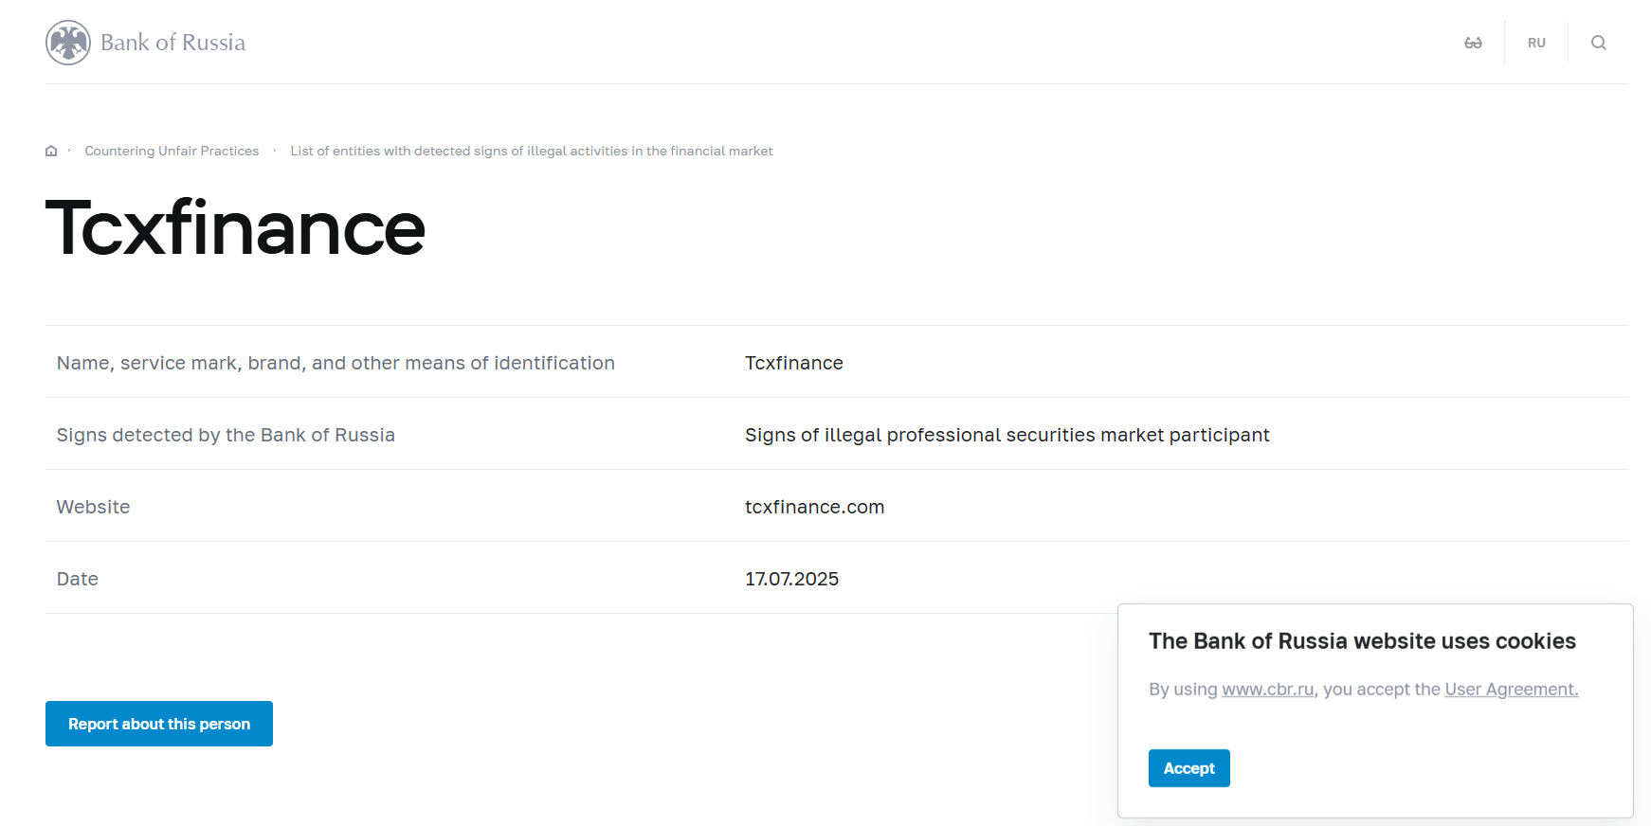Accept the cookies notice
This screenshot has height=826, width=1651.
[1188, 768]
